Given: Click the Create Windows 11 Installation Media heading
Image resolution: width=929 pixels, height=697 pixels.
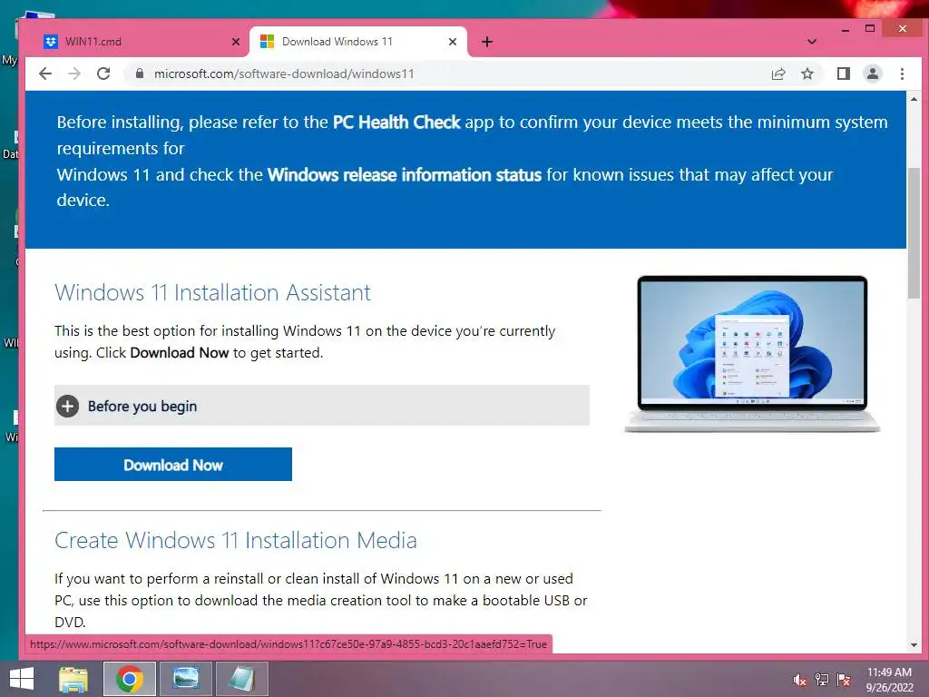Looking at the screenshot, I should pos(236,540).
